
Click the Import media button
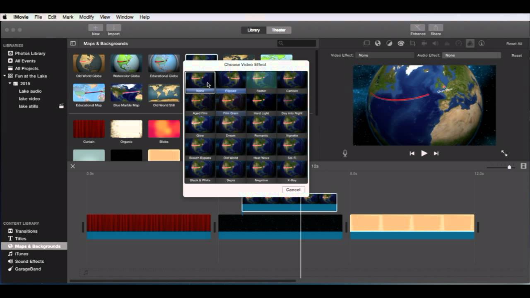point(113,30)
